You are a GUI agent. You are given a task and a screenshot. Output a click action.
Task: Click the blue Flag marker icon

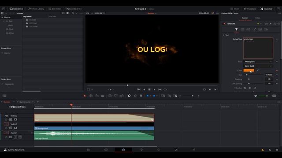click(148, 96)
